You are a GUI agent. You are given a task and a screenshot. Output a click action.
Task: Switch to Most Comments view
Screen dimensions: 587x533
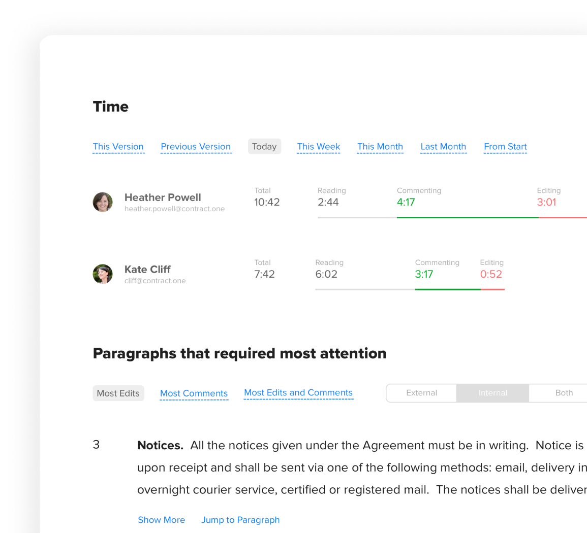(194, 393)
